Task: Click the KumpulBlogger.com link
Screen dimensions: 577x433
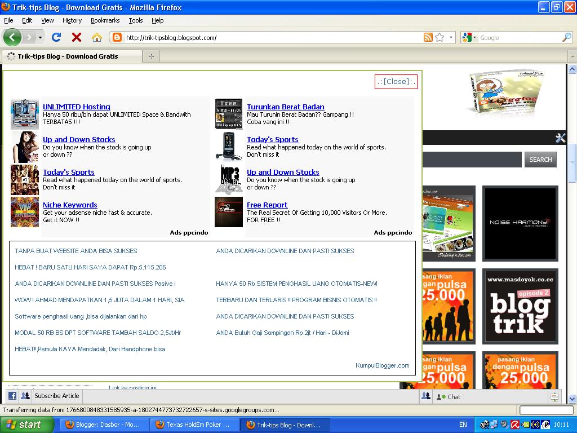Action: [383, 365]
